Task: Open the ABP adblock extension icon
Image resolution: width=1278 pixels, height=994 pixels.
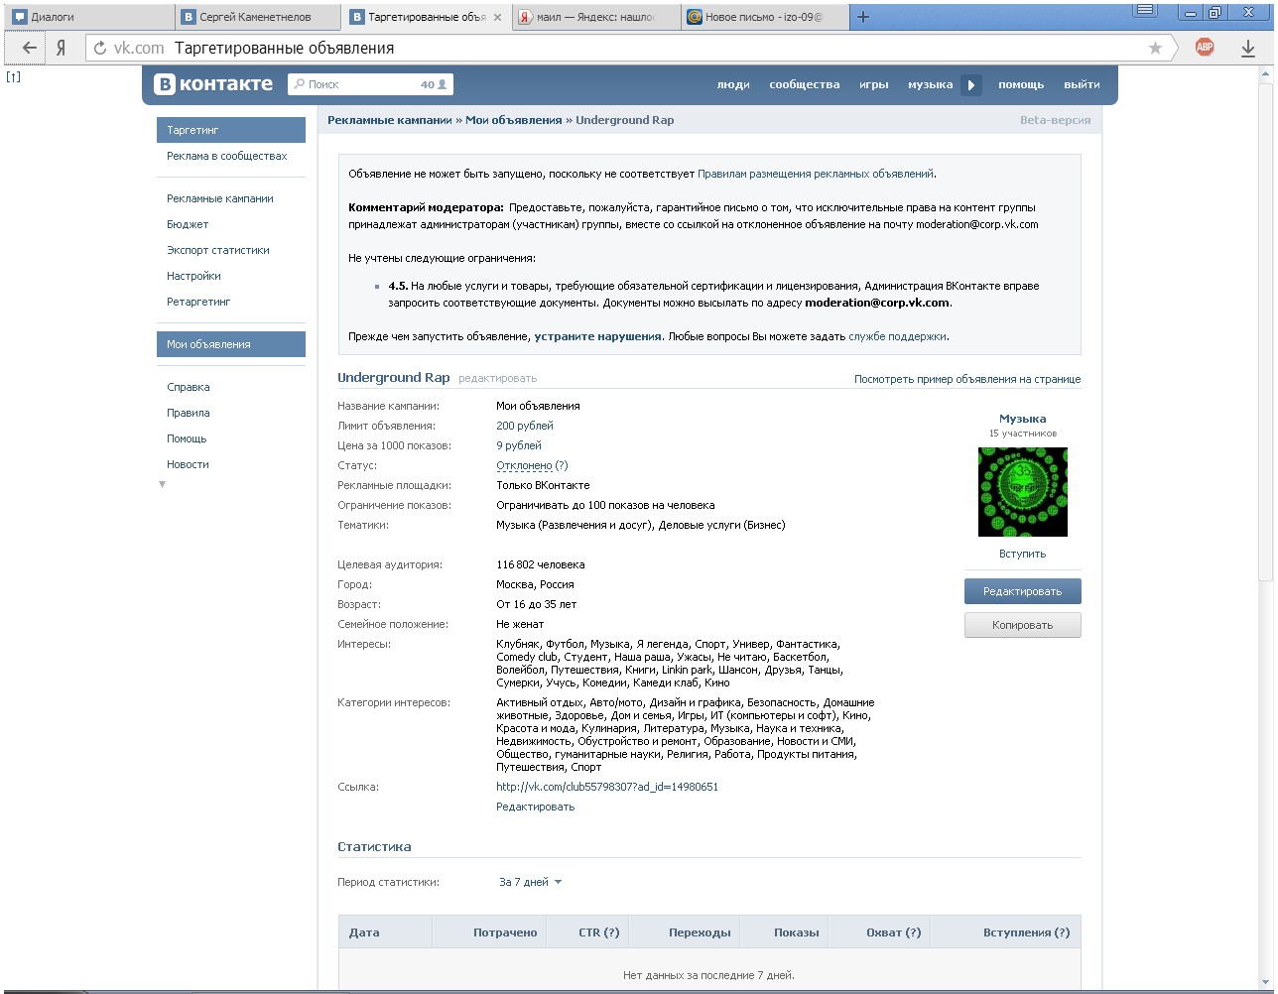Action: tap(1205, 47)
